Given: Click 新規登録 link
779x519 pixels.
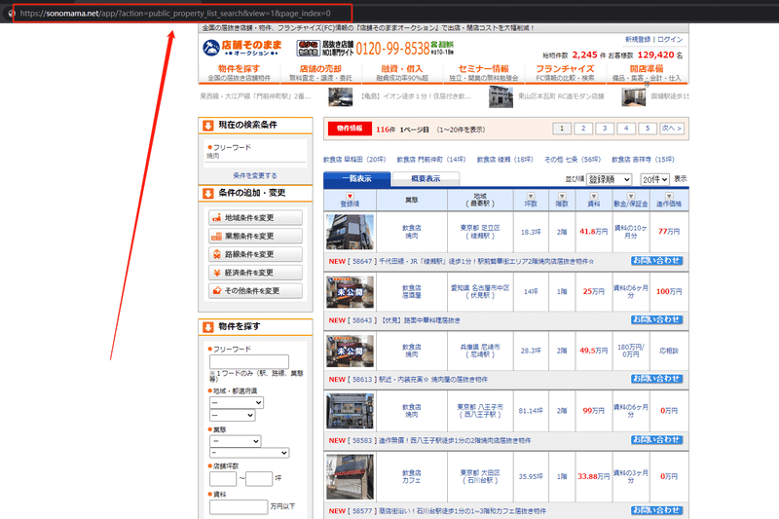Looking at the screenshot, I should pyautogui.click(x=638, y=39).
